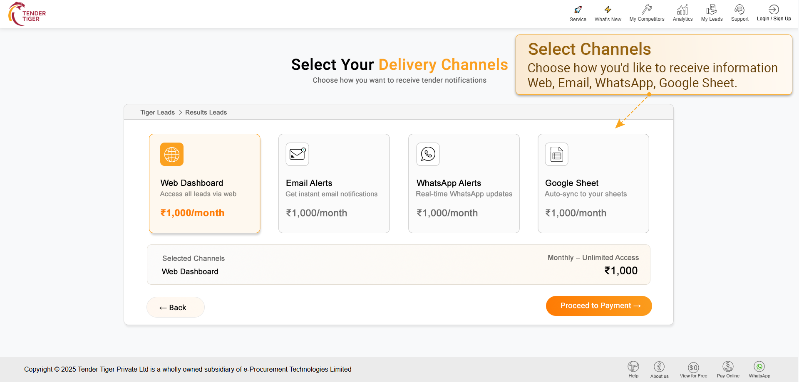Viewport: 799px width, 382px height.
Task: Click the Help icon in footer
Action: pyautogui.click(x=633, y=367)
